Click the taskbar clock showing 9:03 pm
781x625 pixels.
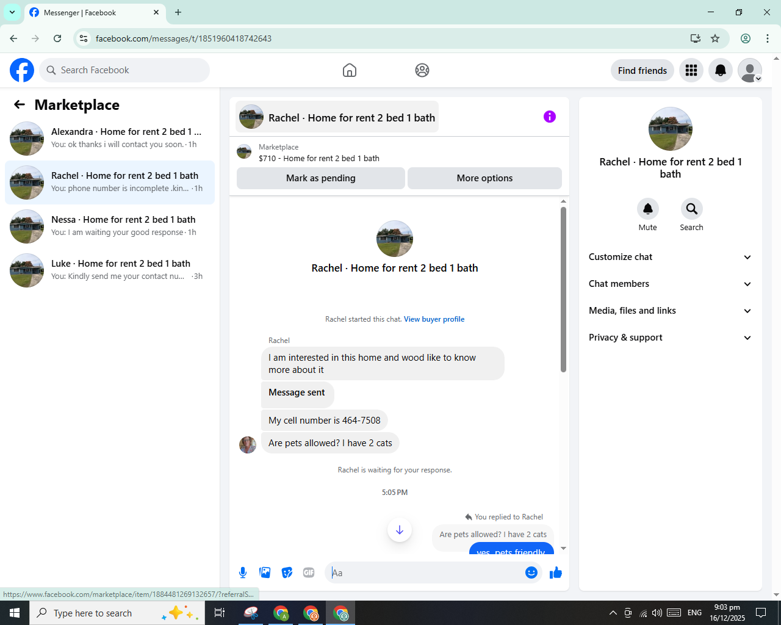[x=727, y=613]
